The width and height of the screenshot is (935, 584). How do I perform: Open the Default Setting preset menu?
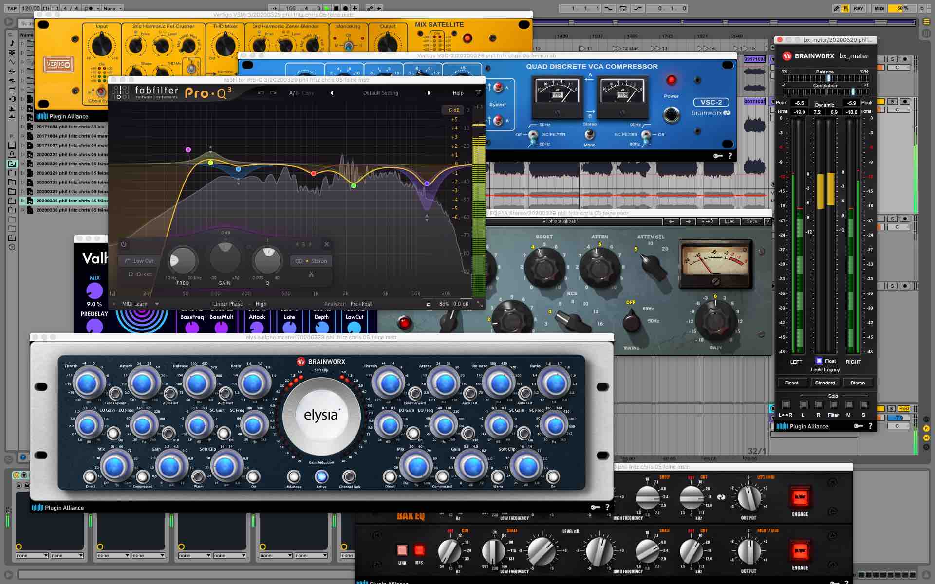[x=380, y=93]
